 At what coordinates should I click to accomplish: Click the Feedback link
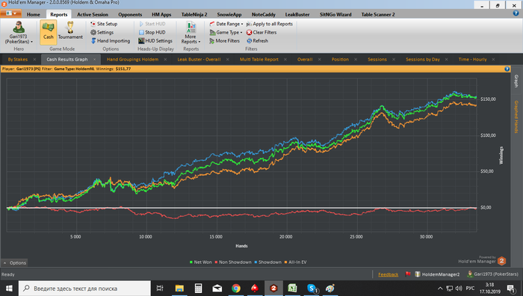[389, 274]
